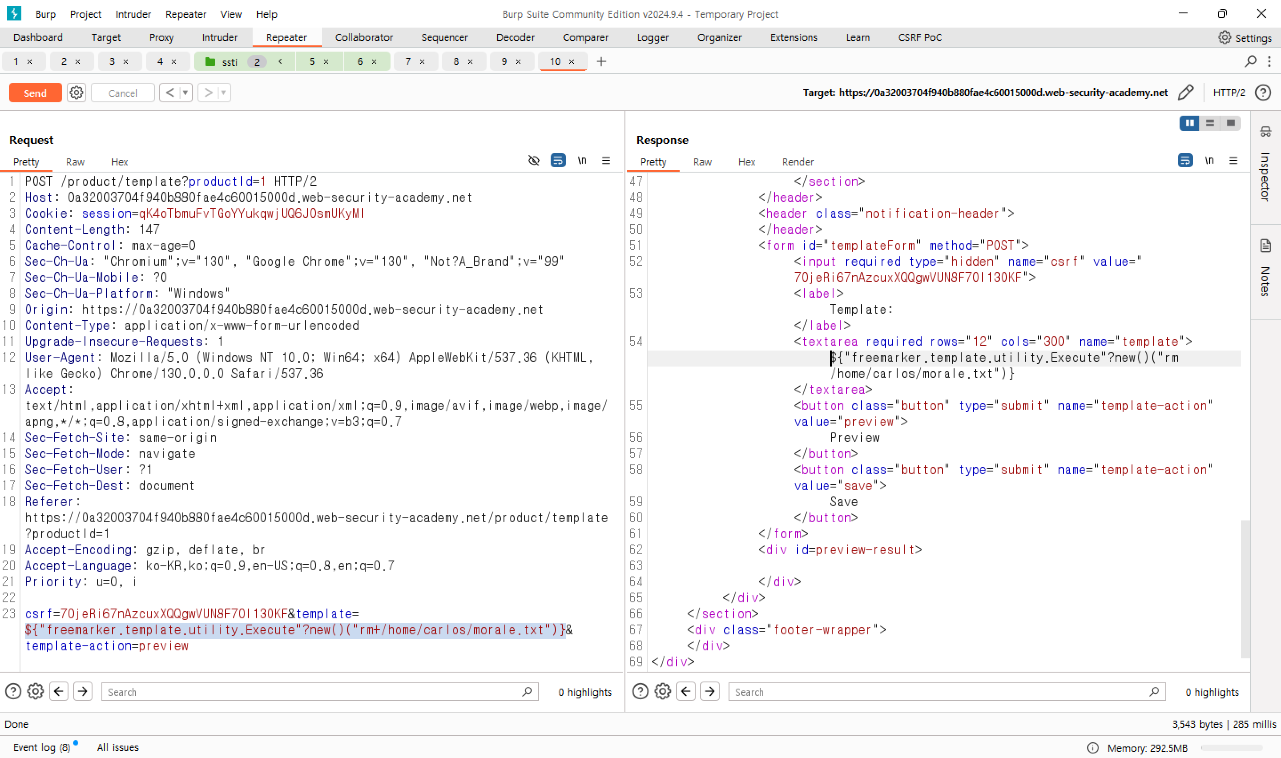1281x758 pixels.
Task: Toggle show newline characters in Response
Action: (x=1209, y=161)
